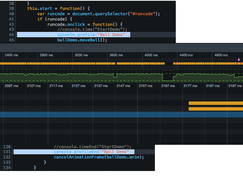
Task: Click line number 44 in the gutter
Action: [x=11, y=35]
